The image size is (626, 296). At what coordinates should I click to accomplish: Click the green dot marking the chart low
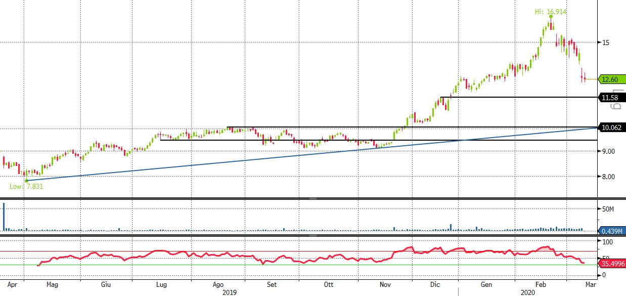(26, 181)
